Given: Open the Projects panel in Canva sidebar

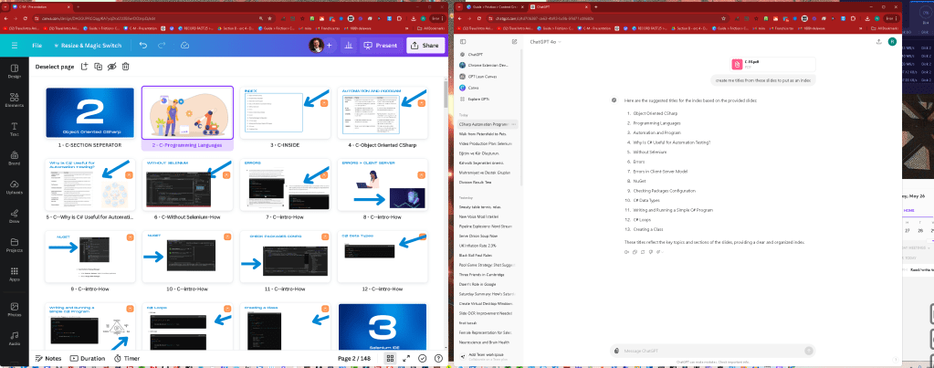Looking at the screenshot, I should [x=15, y=245].
